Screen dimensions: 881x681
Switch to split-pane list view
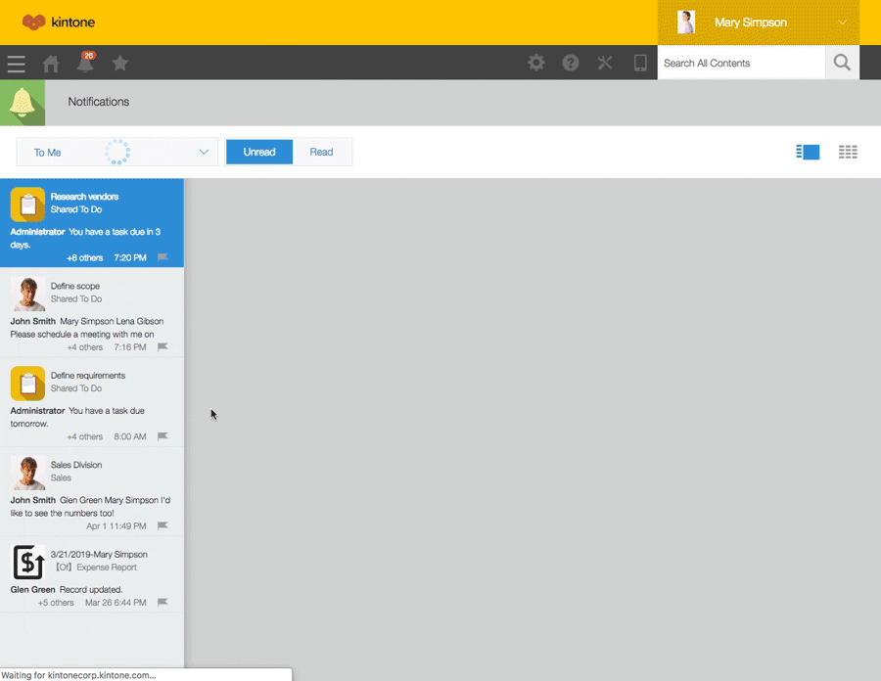808,152
